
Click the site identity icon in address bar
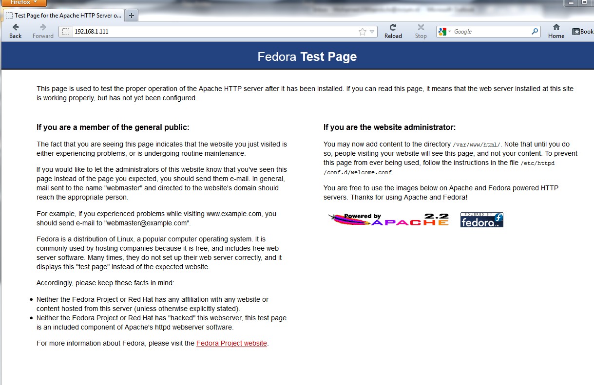(66, 32)
